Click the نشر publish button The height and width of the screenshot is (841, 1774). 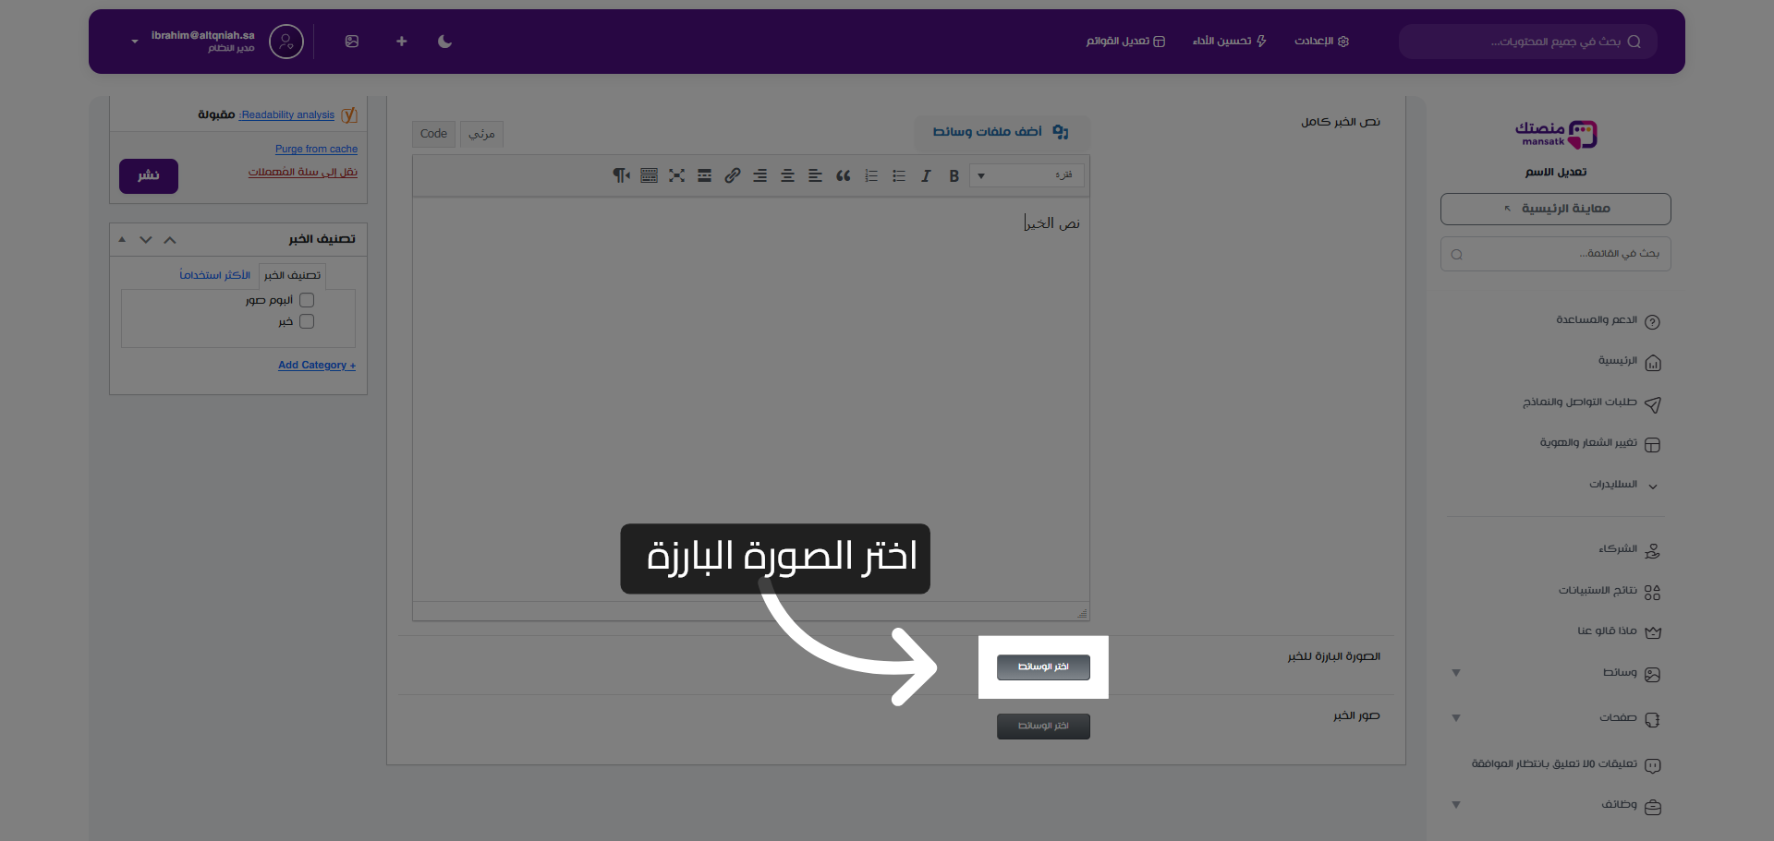(148, 175)
